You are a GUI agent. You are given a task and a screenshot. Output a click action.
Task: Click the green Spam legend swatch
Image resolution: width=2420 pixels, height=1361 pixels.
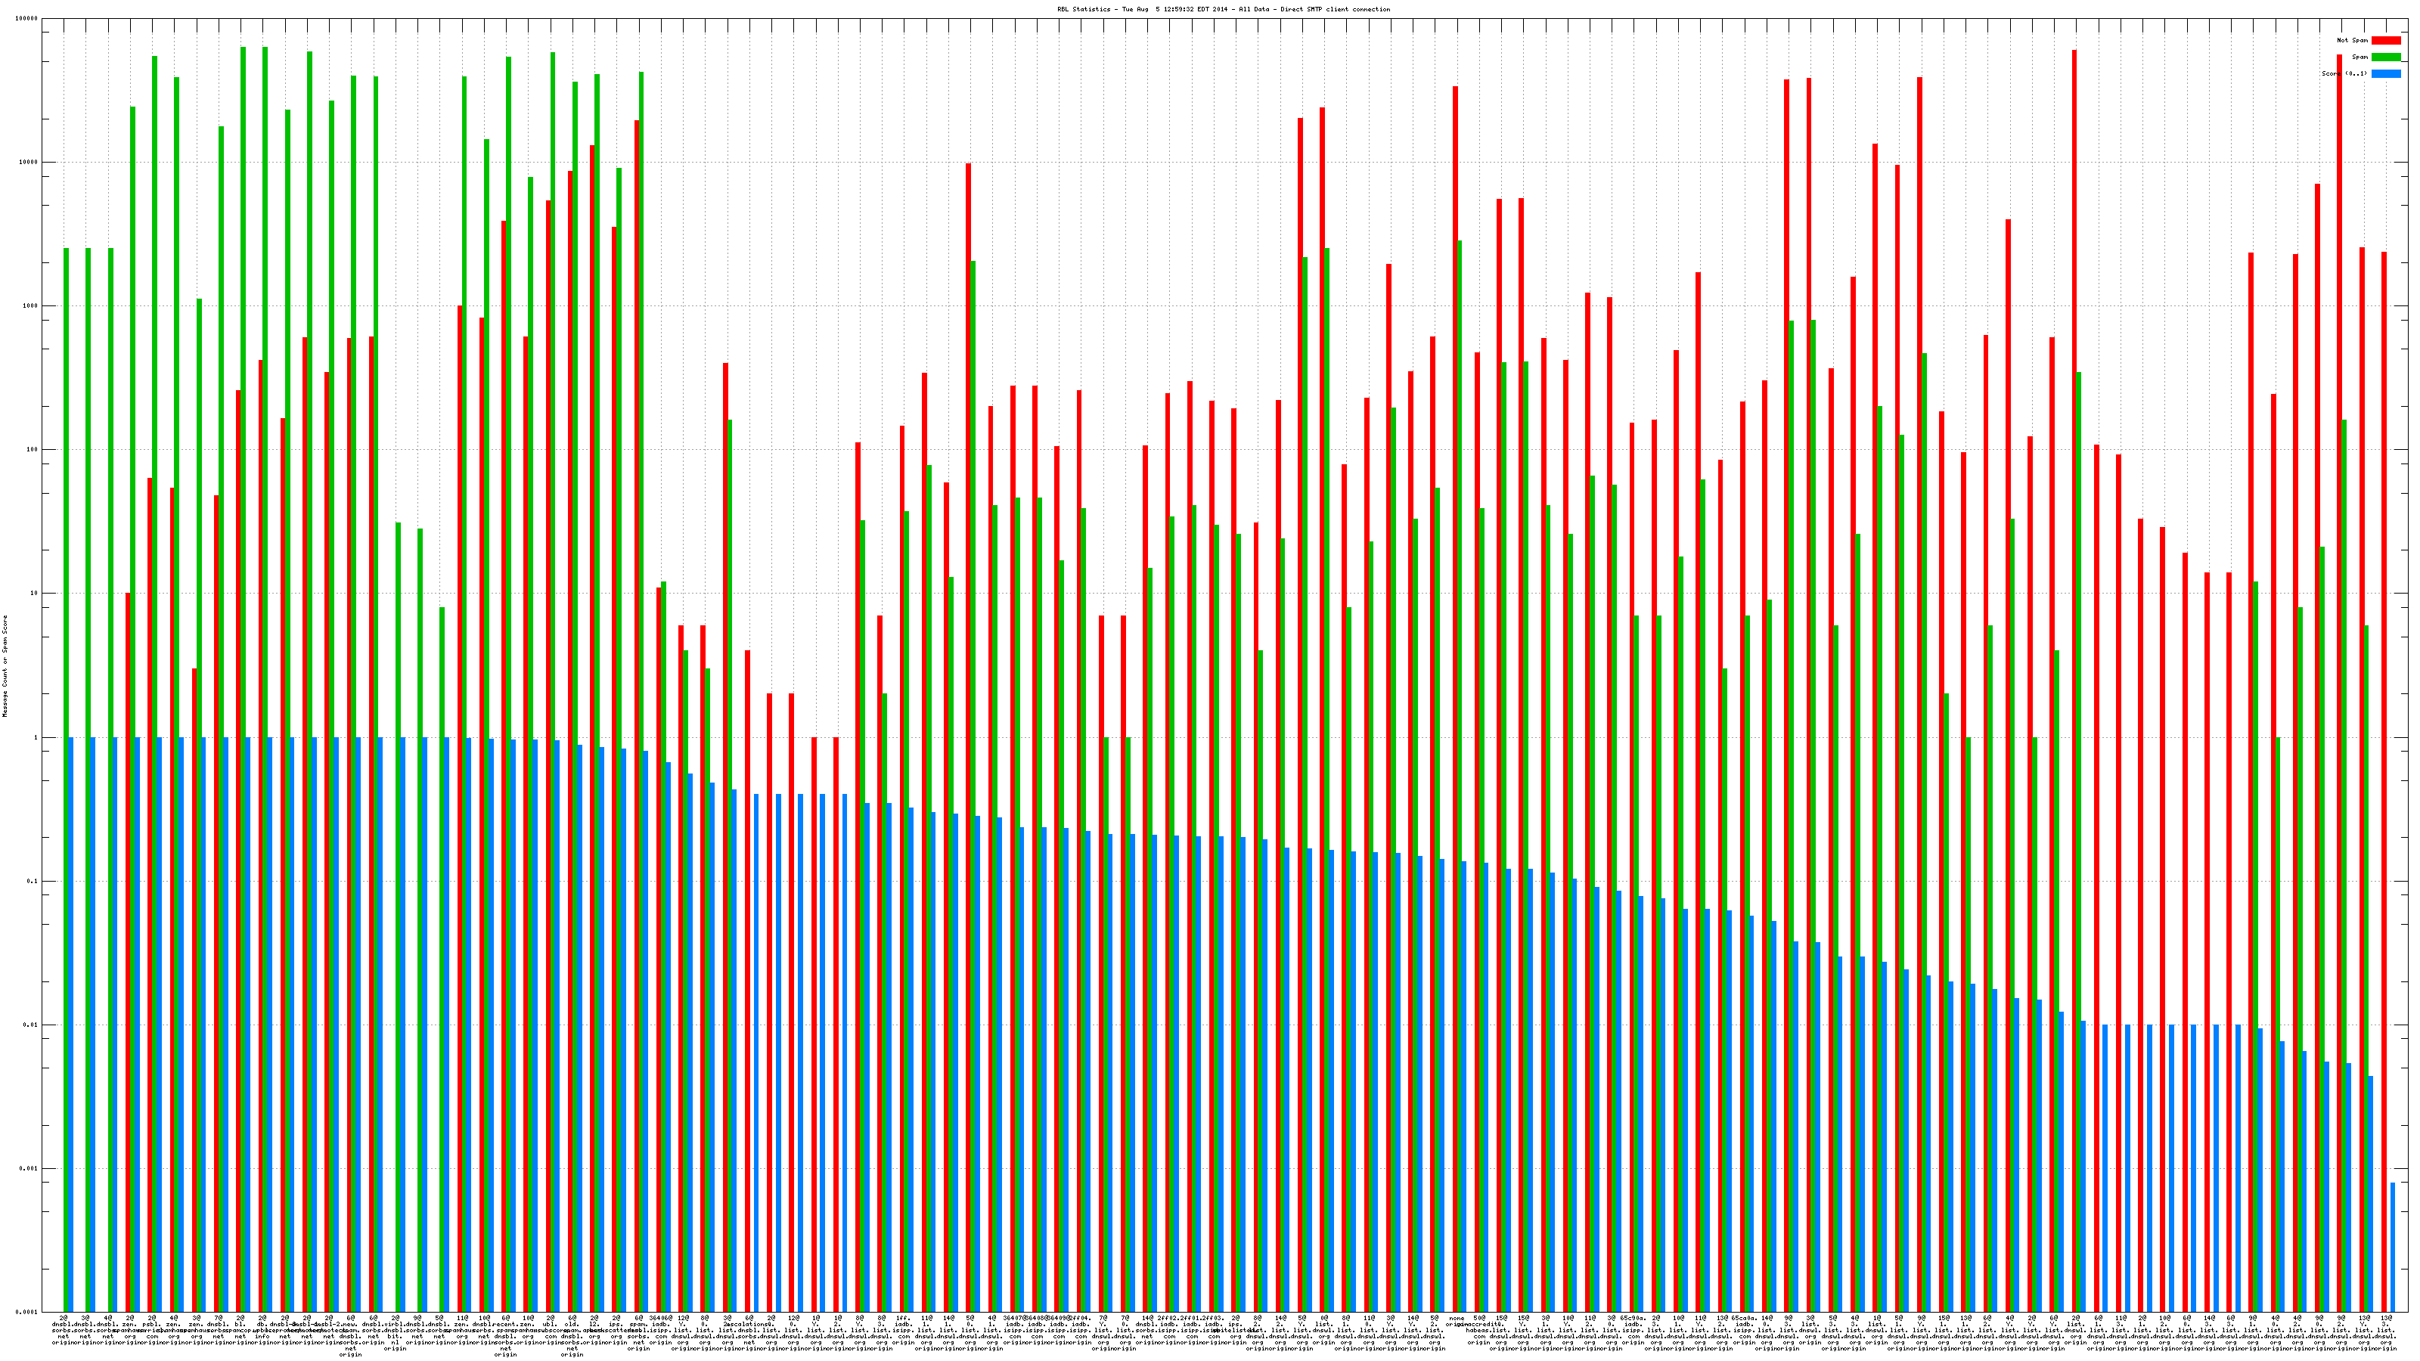click(x=2385, y=57)
